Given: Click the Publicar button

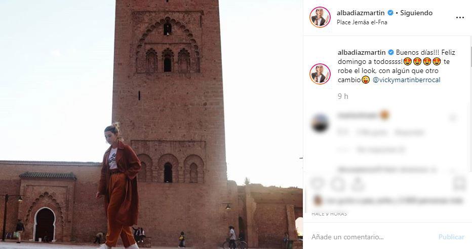Looking at the screenshot, I should [451, 237].
